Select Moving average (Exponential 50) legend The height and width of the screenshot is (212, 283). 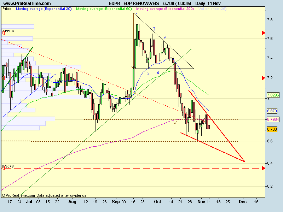104,8
